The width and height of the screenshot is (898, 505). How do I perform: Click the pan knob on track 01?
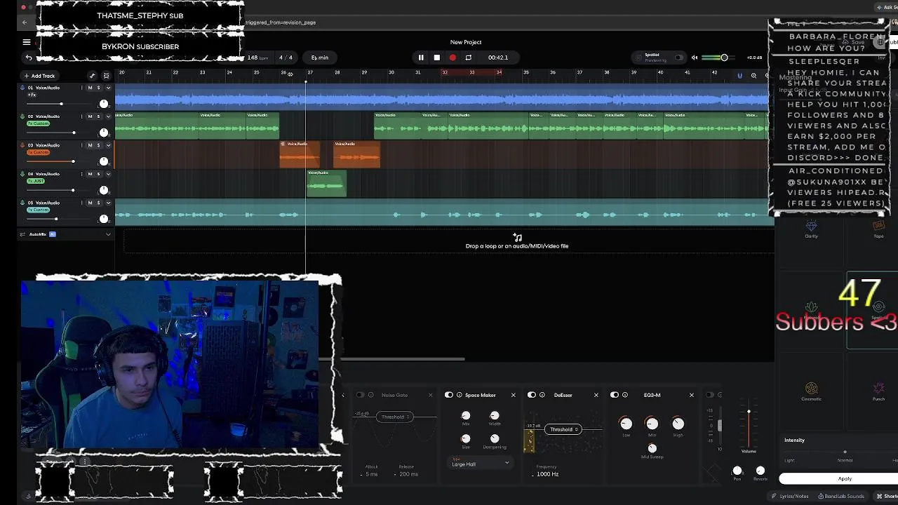(x=104, y=104)
